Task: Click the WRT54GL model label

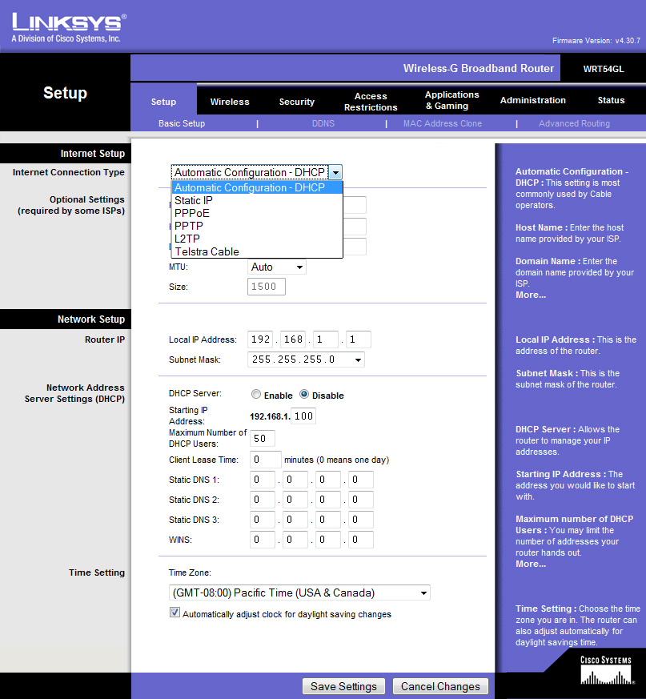Action: click(604, 69)
